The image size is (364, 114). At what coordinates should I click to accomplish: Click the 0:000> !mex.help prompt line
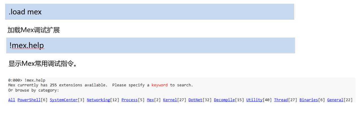[x=27, y=80]
